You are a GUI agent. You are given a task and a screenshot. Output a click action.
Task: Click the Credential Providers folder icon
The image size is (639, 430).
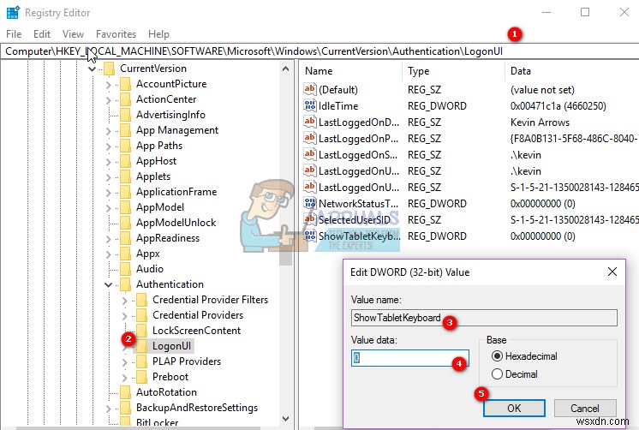(141, 316)
